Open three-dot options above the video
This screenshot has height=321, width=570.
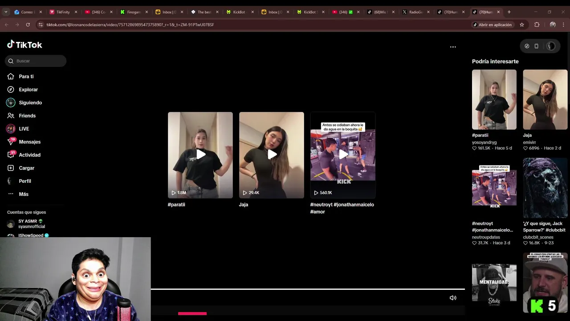pyautogui.click(x=453, y=47)
